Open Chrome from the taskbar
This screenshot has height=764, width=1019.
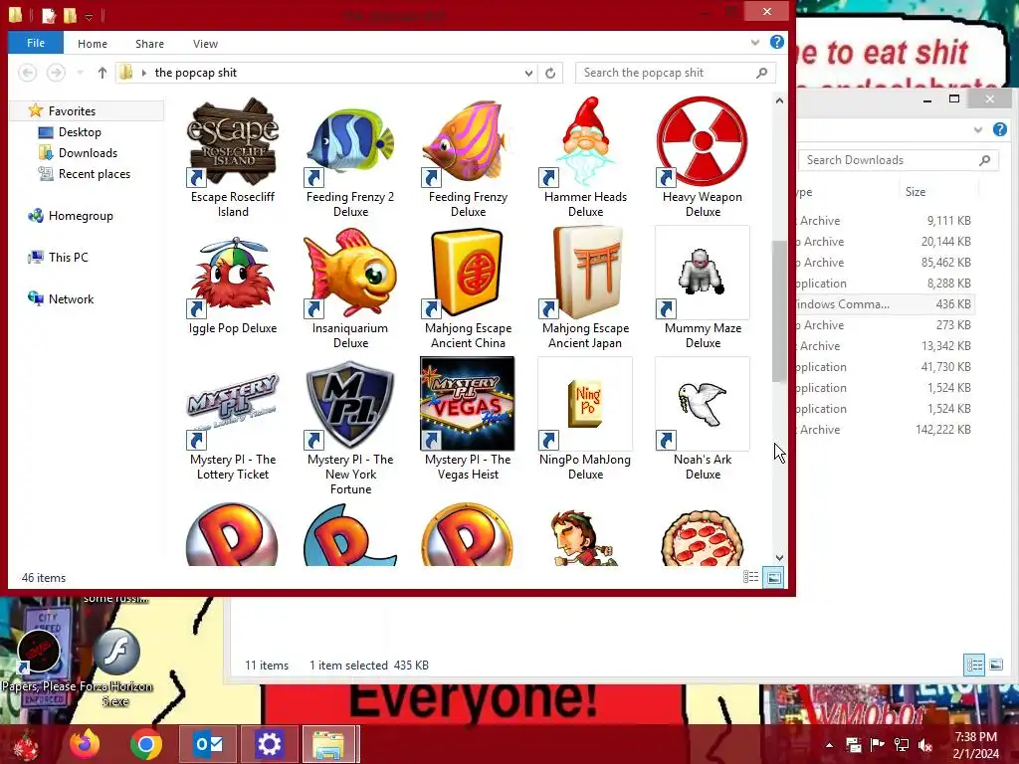[x=145, y=744]
